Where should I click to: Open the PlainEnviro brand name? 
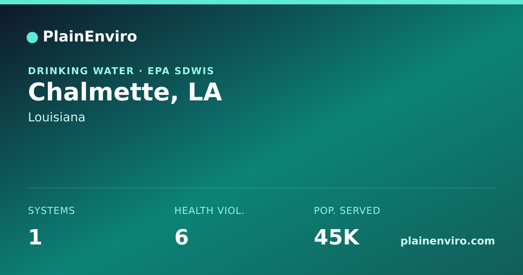pos(90,37)
